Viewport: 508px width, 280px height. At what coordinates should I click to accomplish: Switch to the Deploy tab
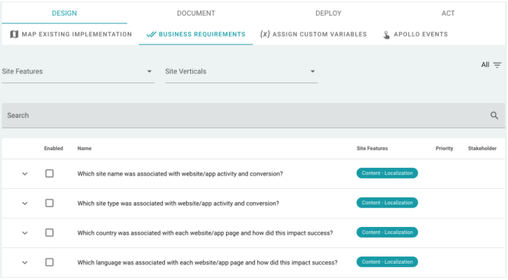tap(328, 13)
